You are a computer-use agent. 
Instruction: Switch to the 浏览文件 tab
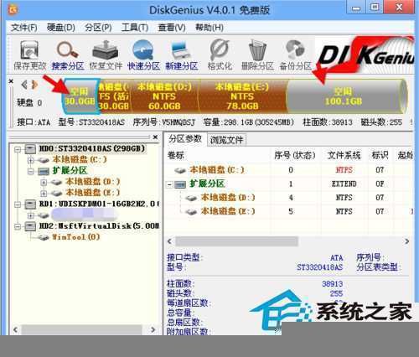226,140
